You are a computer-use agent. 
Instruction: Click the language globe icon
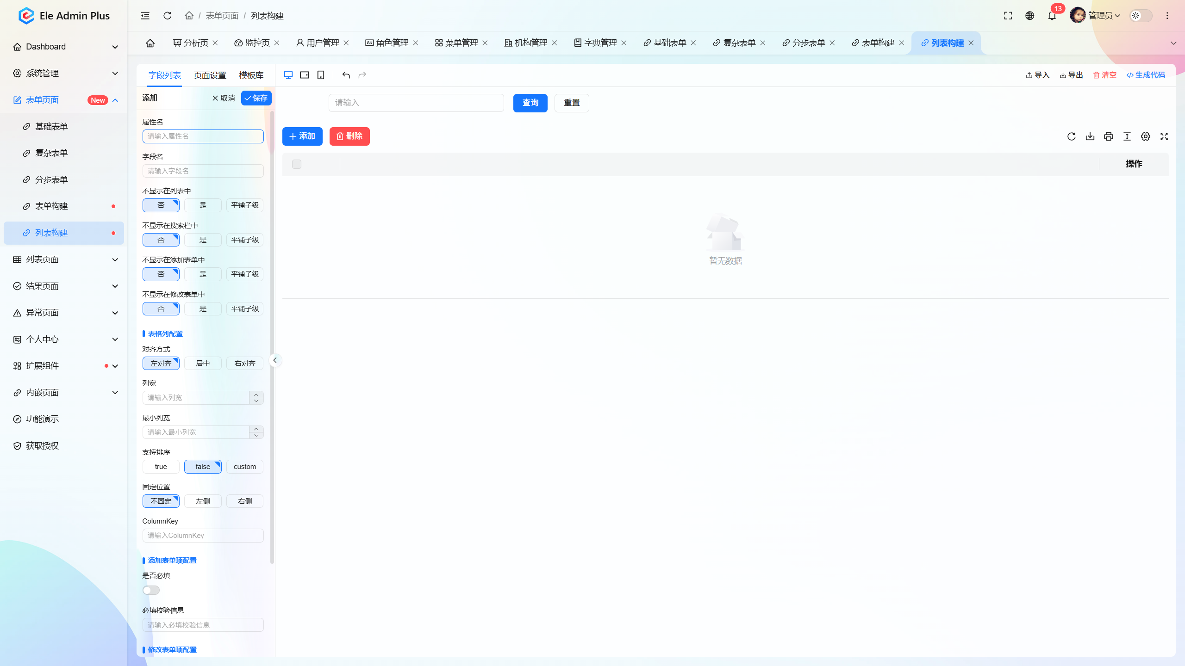pyautogui.click(x=1029, y=16)
